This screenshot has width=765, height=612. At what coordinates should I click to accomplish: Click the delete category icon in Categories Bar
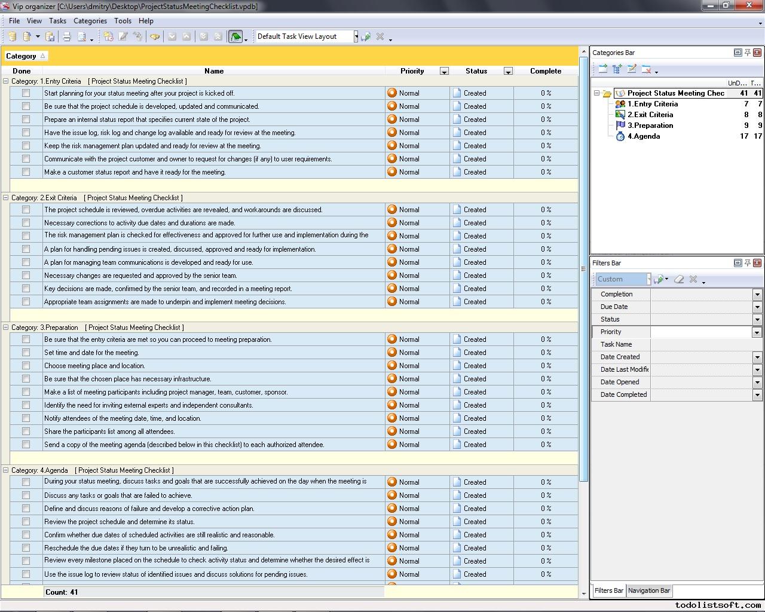click(646, 69)
